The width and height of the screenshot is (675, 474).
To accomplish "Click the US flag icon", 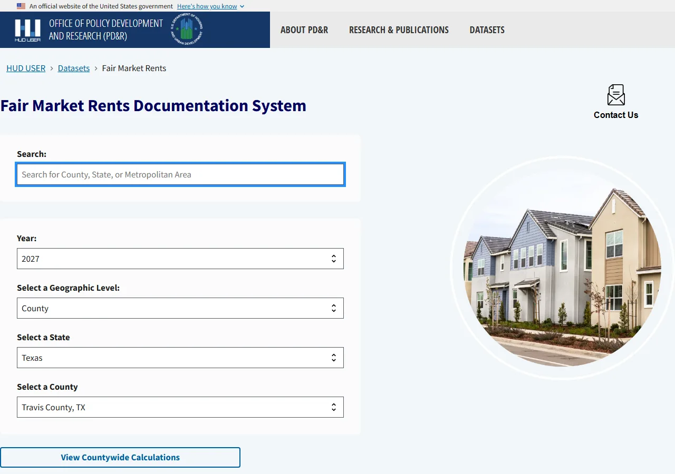I will click(21, 6).
